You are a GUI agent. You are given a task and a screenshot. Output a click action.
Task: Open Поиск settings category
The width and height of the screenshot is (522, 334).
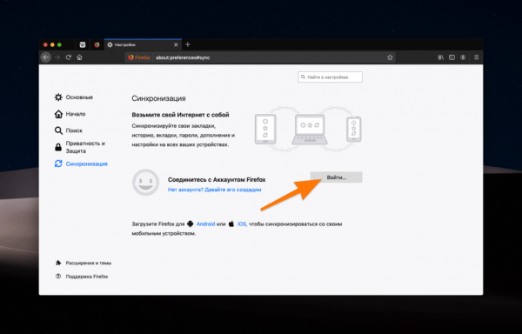tap(68, 130)
